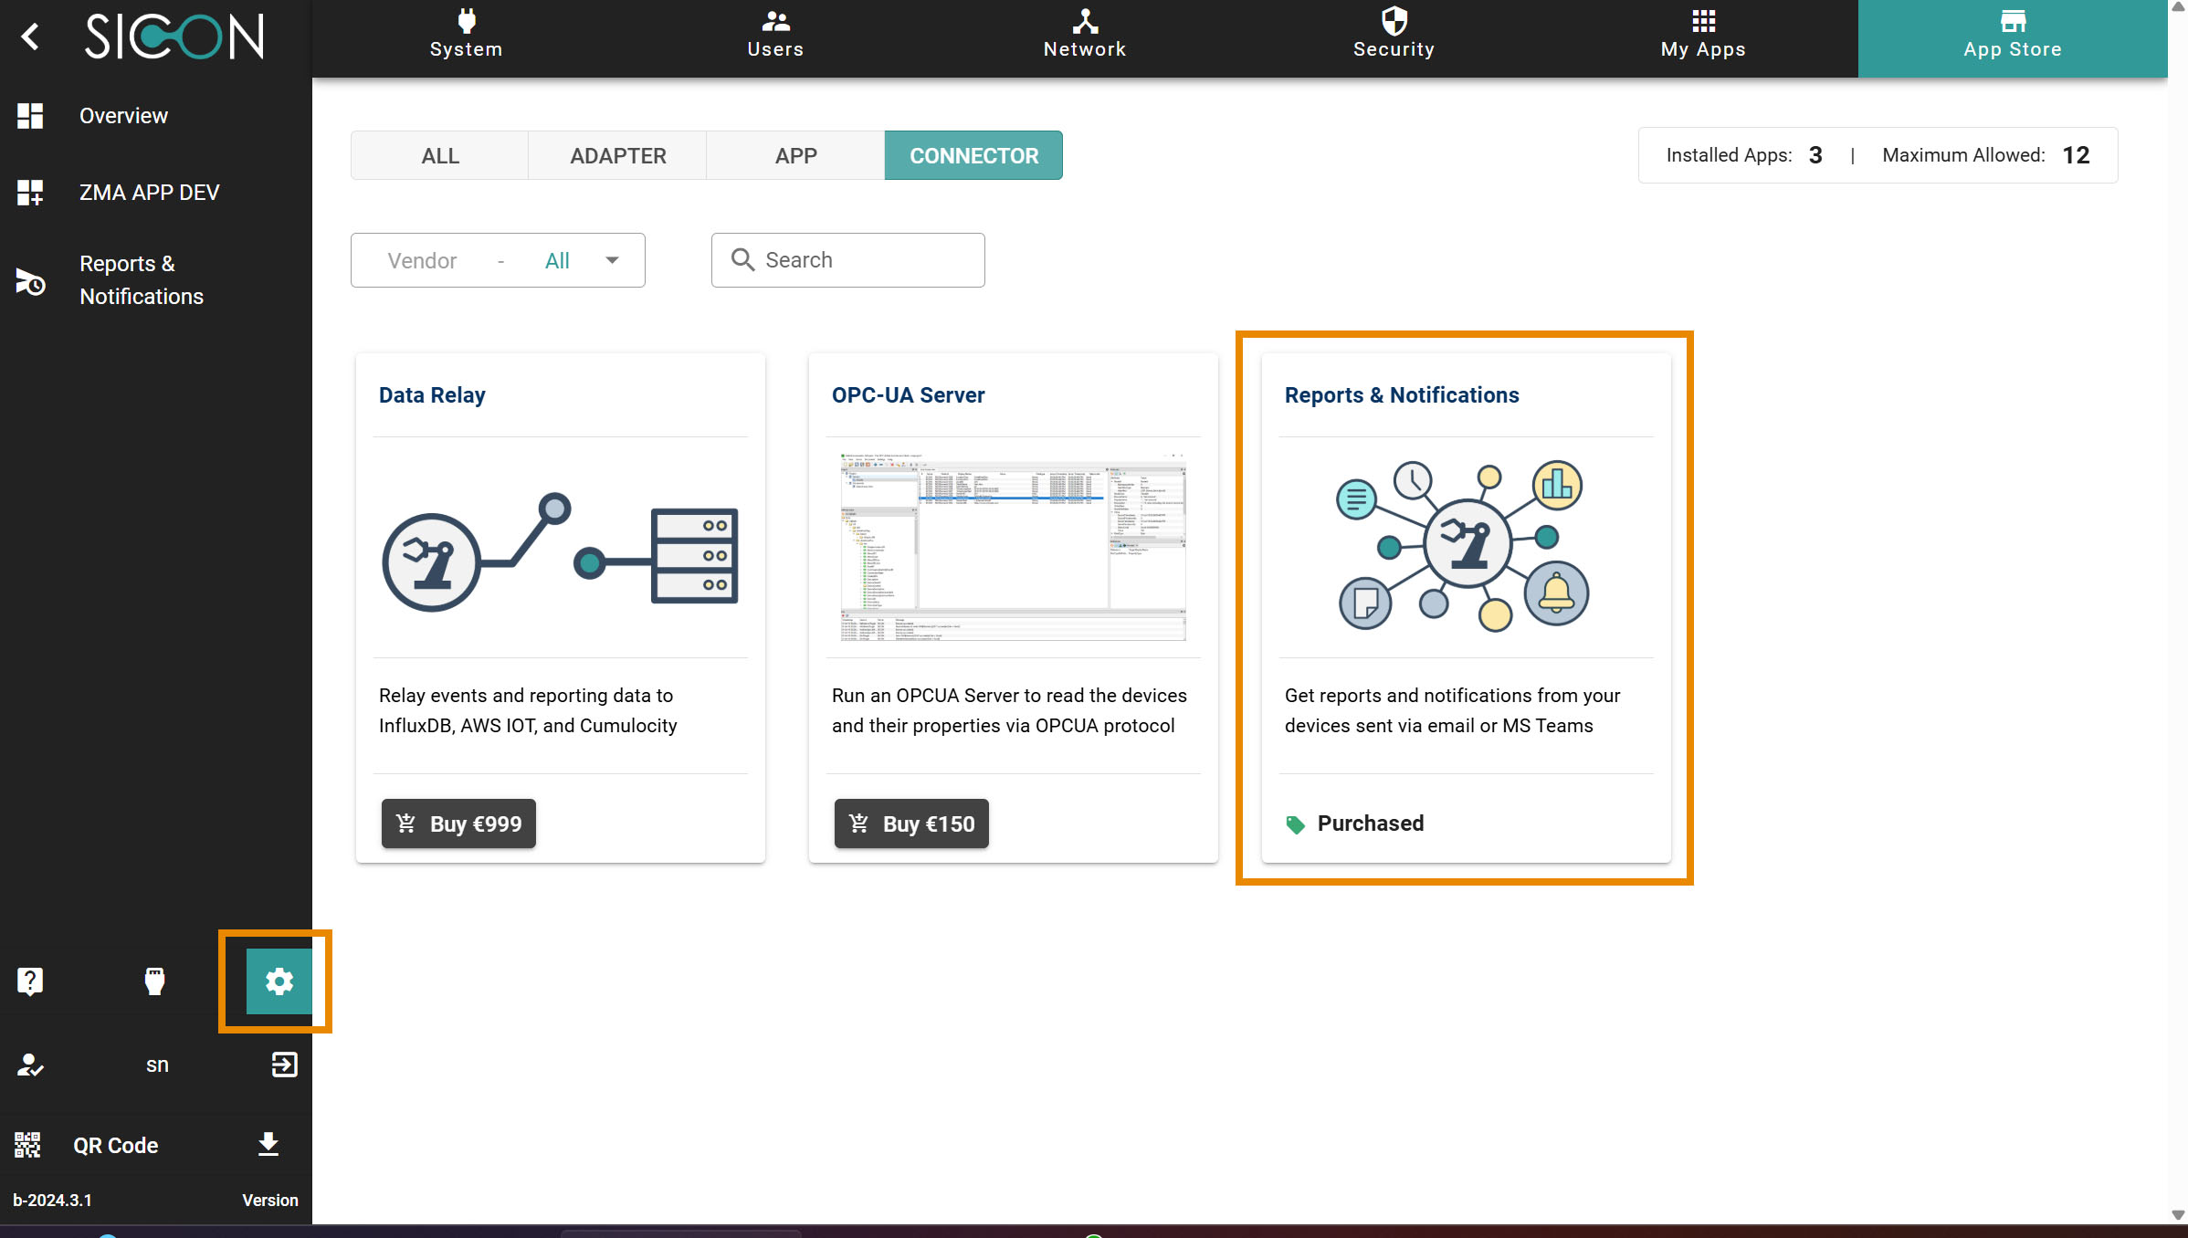Open ZMA APP DEV in the sidebar
2188x1238 pixels.
[x=149, y=193]
